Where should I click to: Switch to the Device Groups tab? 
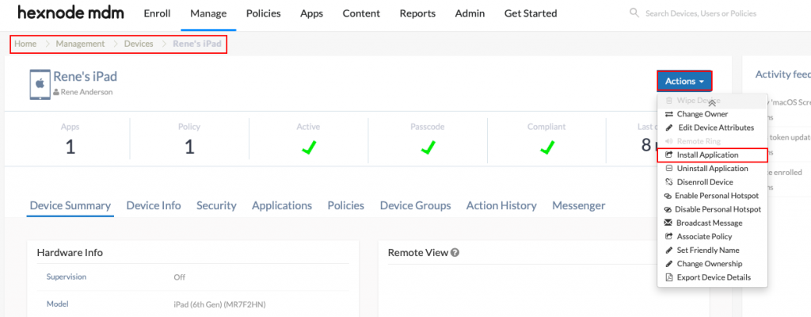[415, 205]
